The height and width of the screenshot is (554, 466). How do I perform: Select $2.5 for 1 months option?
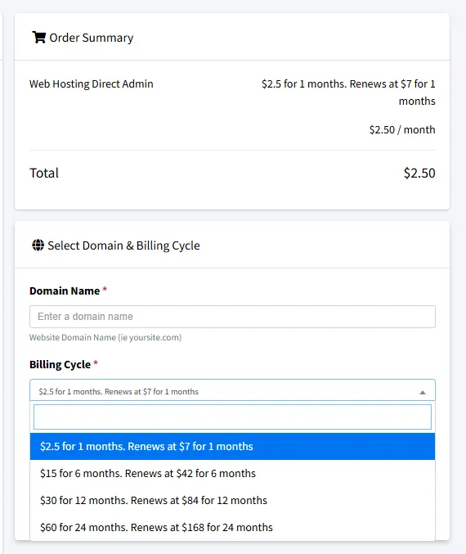(232, 446)
